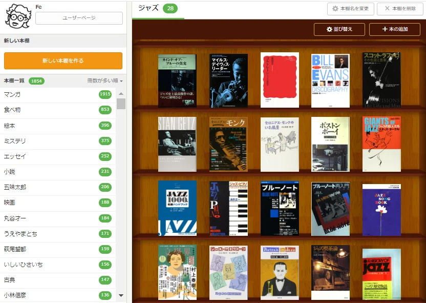
Task: Open the 文學界 magazine cover
Action: point(177,272)
